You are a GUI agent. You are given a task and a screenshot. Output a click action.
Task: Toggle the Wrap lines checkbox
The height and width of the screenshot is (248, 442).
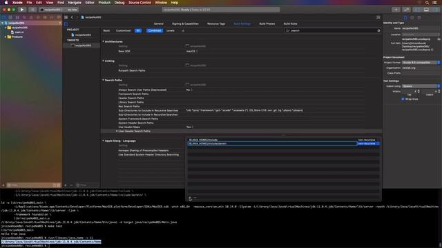tap(403, 99)
